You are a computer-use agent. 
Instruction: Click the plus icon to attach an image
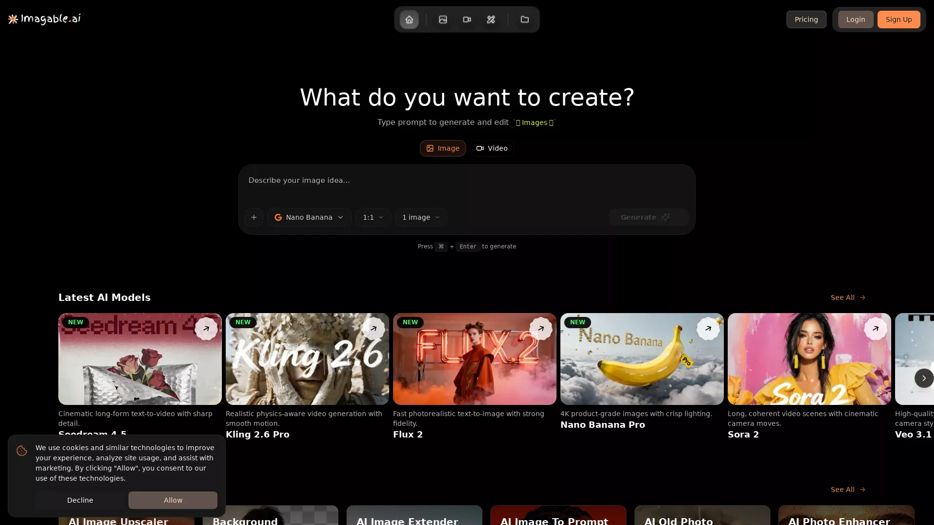[253, 217]
